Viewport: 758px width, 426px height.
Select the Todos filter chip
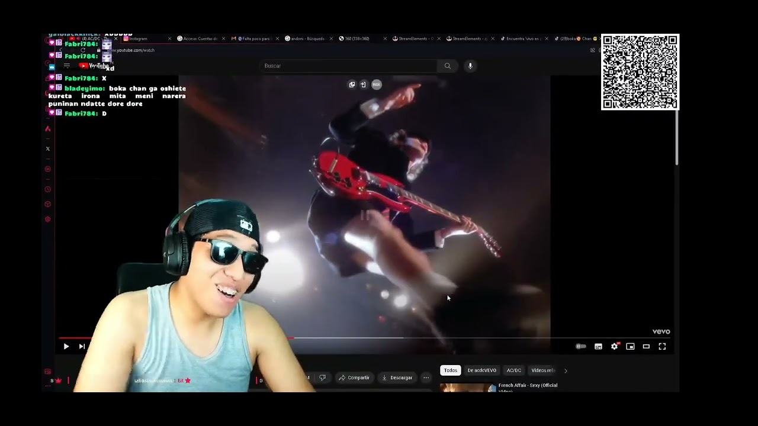(451, 370)
